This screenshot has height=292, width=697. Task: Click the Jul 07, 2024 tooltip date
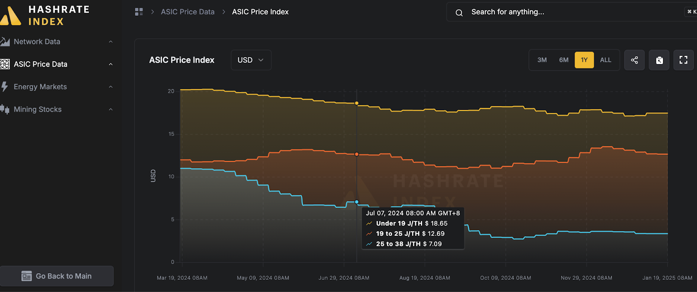coord(413,213)
